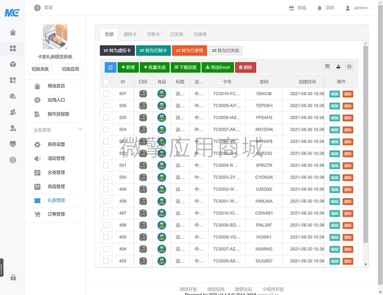Open 分类管理 menu item
This screenshot has height=295, width=383.
[x=56, y=172]
